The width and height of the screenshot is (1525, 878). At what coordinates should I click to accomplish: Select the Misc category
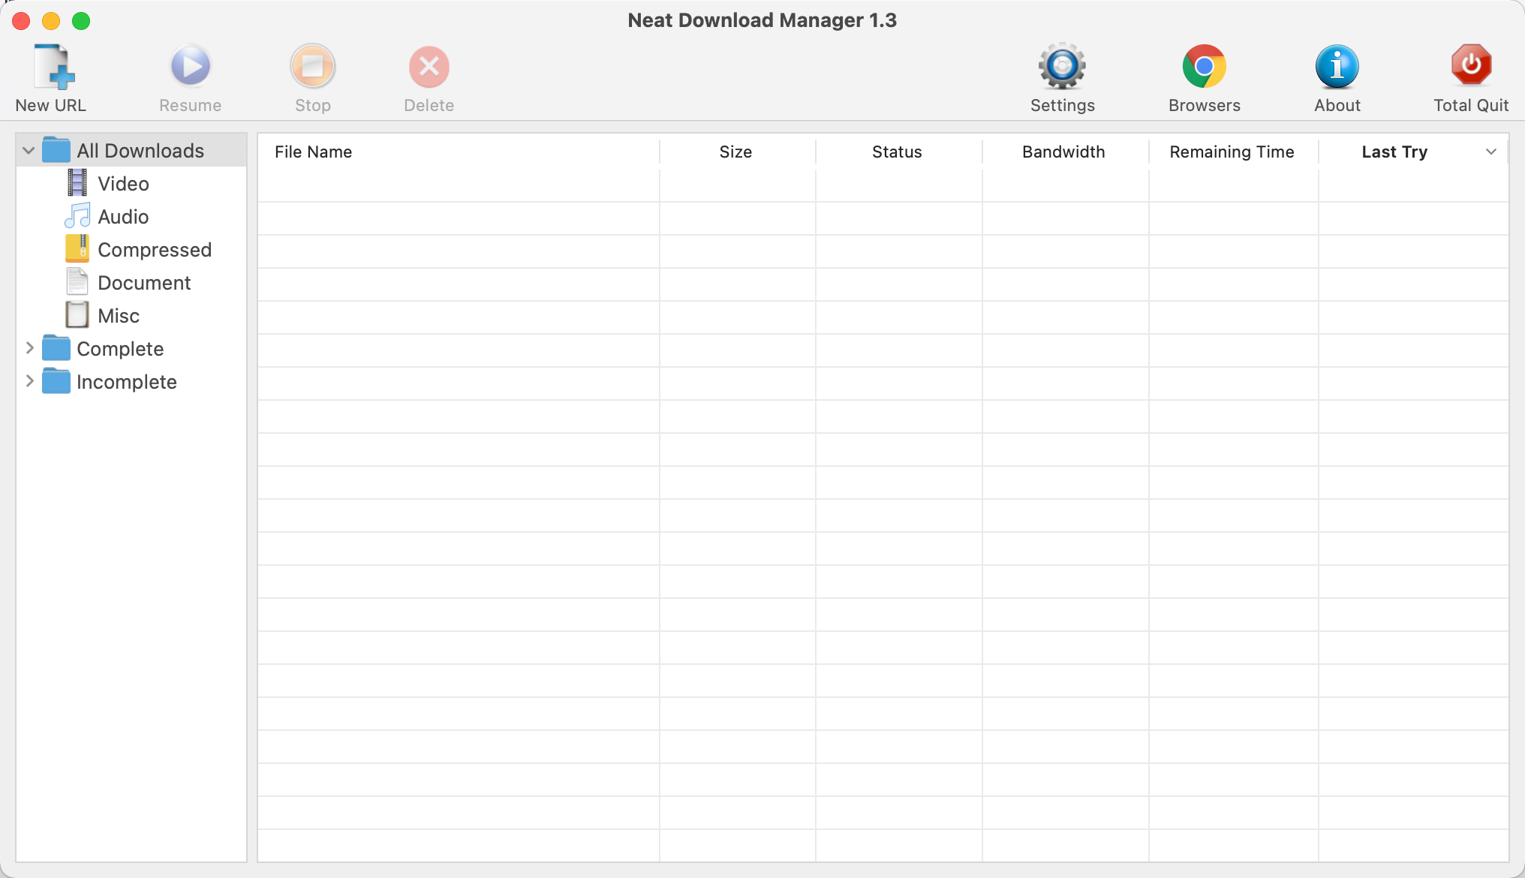pos(119,316)
